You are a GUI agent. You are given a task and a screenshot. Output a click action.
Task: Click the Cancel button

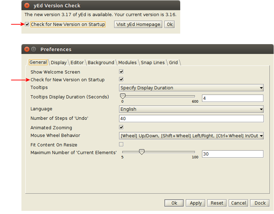[x=239, y=203]
